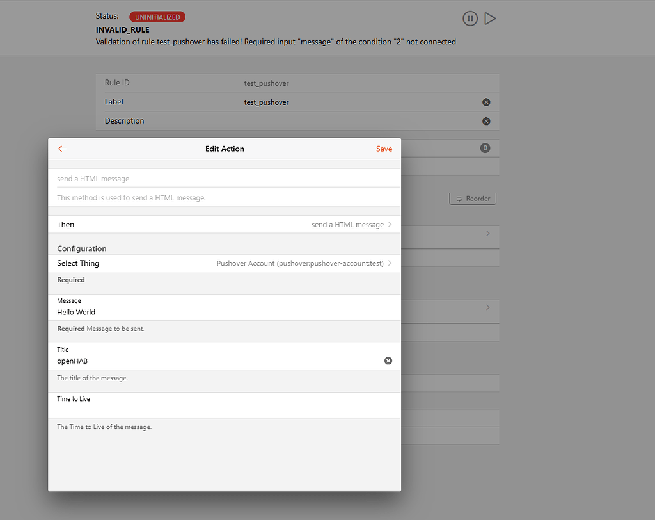655x520 pixels.
Task: Clear the openHAB Title with its X icon
Action: [x=388, y=361]
